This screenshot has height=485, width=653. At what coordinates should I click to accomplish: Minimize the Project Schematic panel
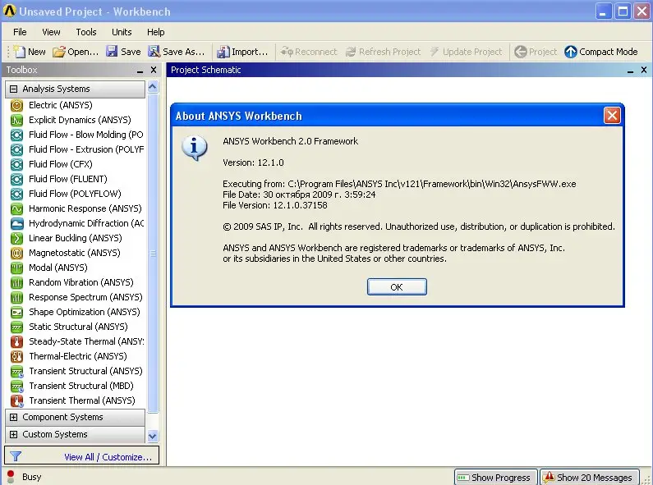pos(631,71)
